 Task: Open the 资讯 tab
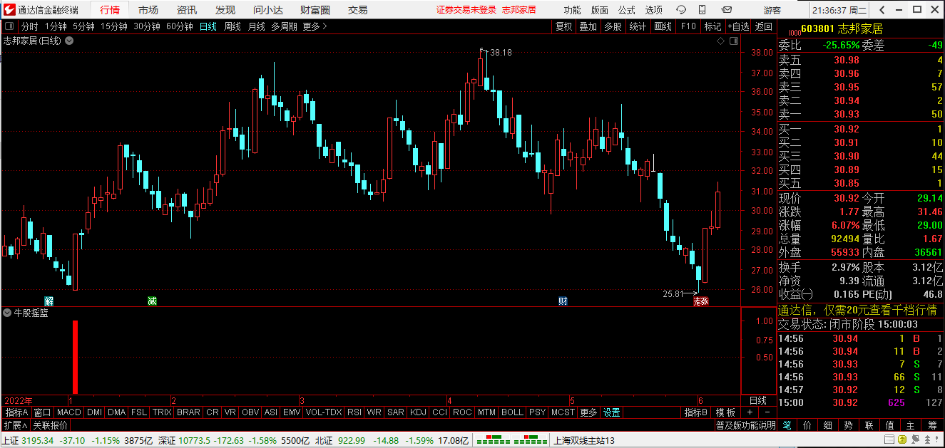tap(187, 10)
